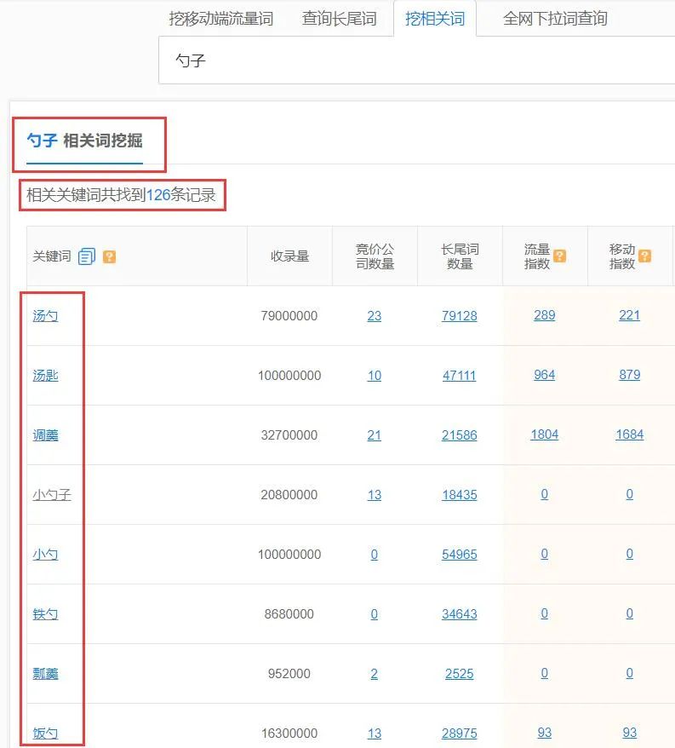Open the 汤勺 keyword link

pos(45,316)
